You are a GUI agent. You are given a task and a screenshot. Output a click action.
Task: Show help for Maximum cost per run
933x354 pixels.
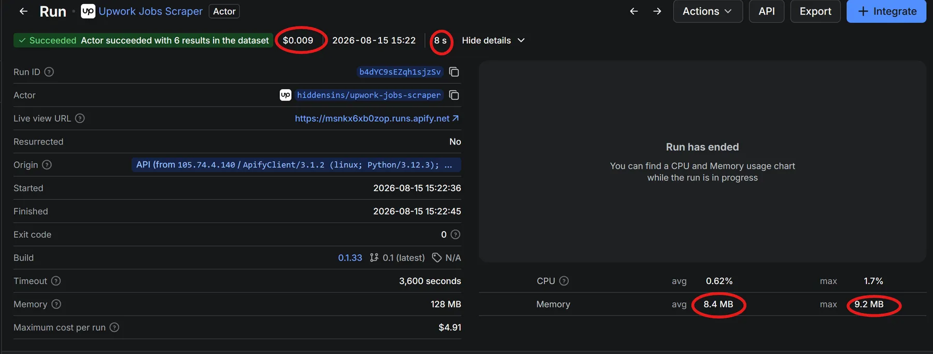pyautogui.click(x=115, y=328)
